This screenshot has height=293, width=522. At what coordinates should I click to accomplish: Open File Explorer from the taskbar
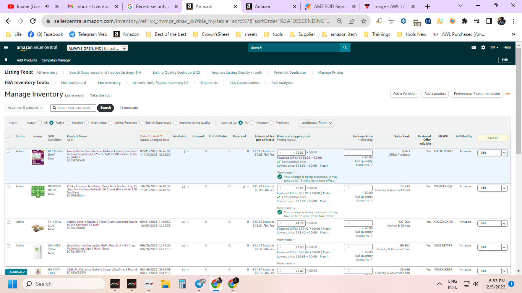click(165, 284)
